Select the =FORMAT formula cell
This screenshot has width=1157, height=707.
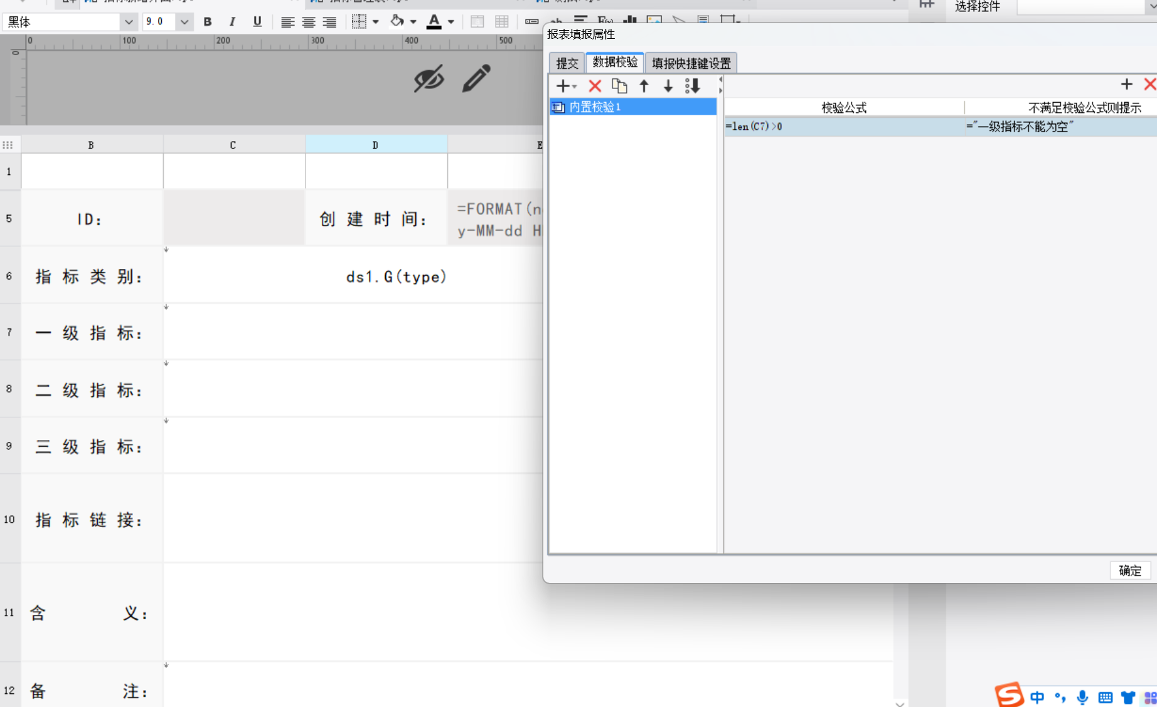click(x=496, y=219)
